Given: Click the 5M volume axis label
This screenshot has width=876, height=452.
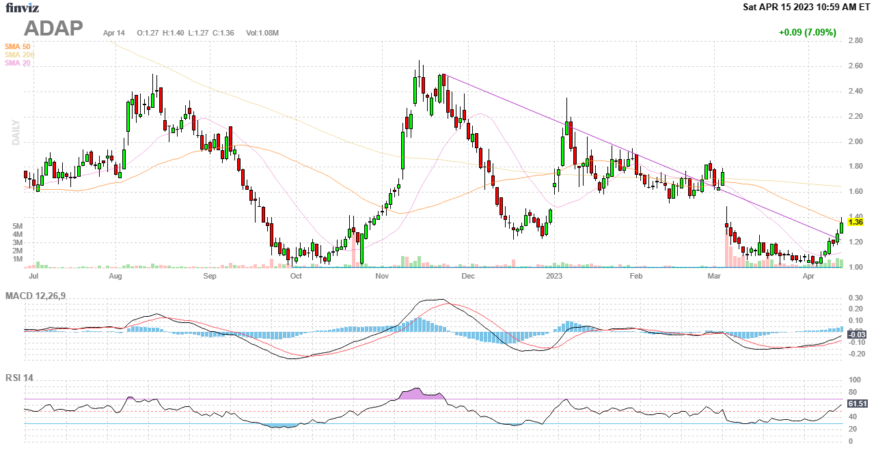Looking at the screenshot, I should pos(18,226).
